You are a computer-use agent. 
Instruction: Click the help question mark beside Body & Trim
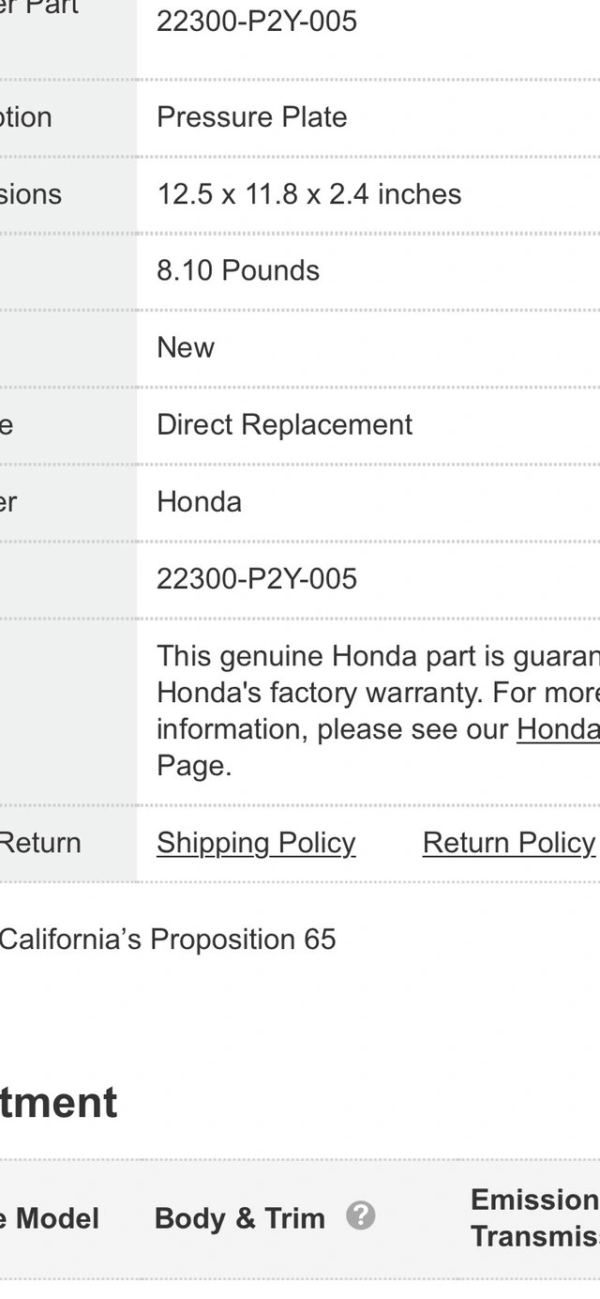point(360,1216)
